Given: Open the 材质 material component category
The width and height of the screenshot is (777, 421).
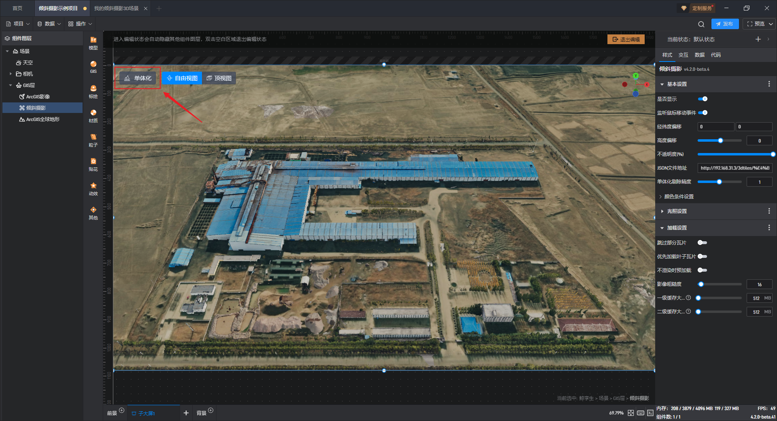Looking at the screenshot, I should (x=93, y=116).
